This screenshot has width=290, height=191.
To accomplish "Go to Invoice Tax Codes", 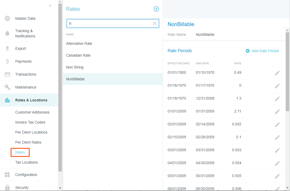I will [x=30, y=122].
